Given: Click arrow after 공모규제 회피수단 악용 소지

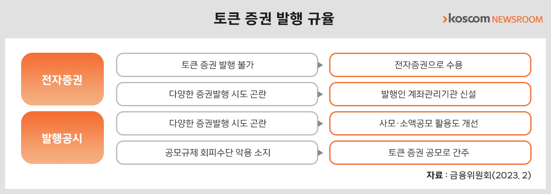Looking at the screenshot, I should (x=320, y=153).
